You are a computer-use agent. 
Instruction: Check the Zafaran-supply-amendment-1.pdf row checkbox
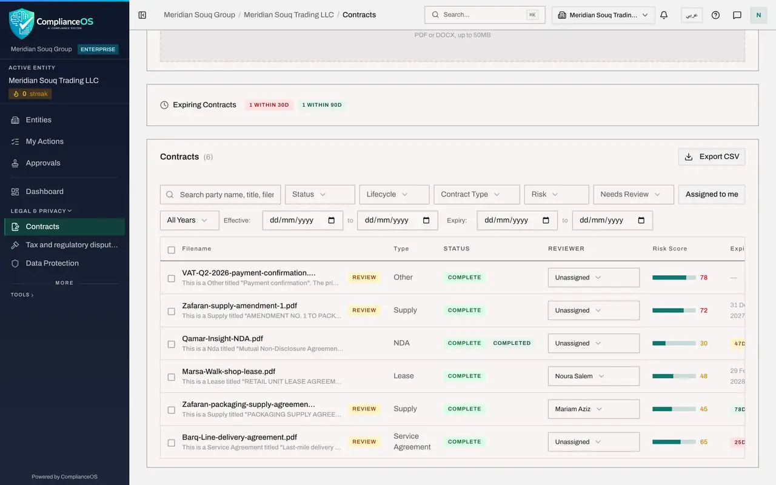tap(171, 311)
